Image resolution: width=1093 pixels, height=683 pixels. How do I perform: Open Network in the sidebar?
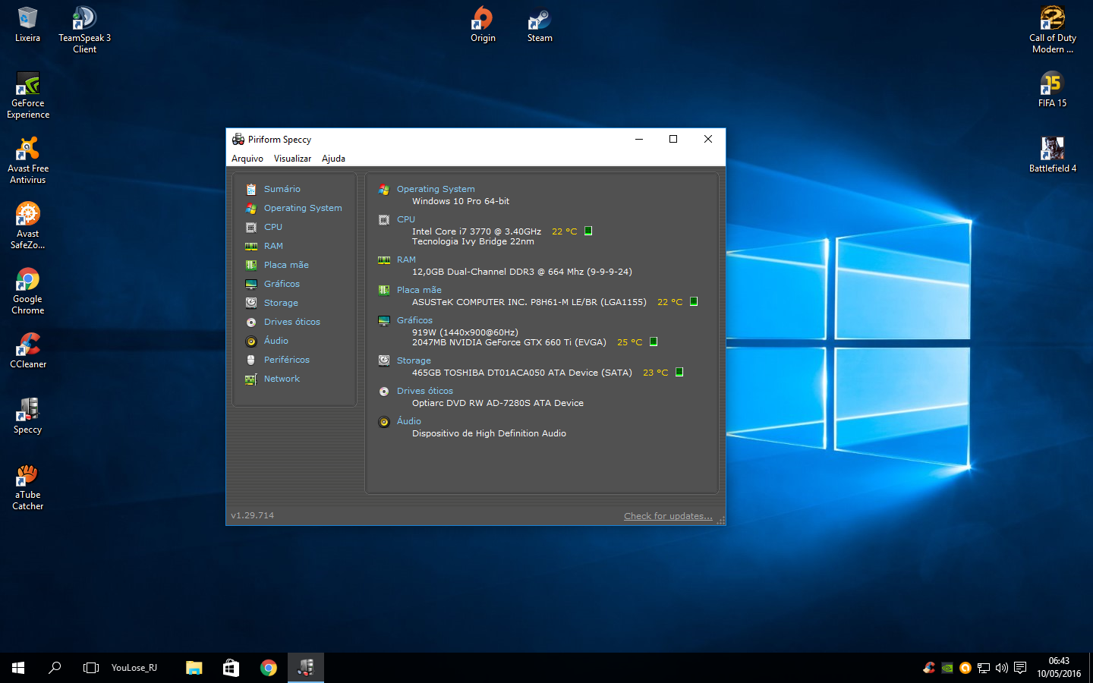point(282,379)
